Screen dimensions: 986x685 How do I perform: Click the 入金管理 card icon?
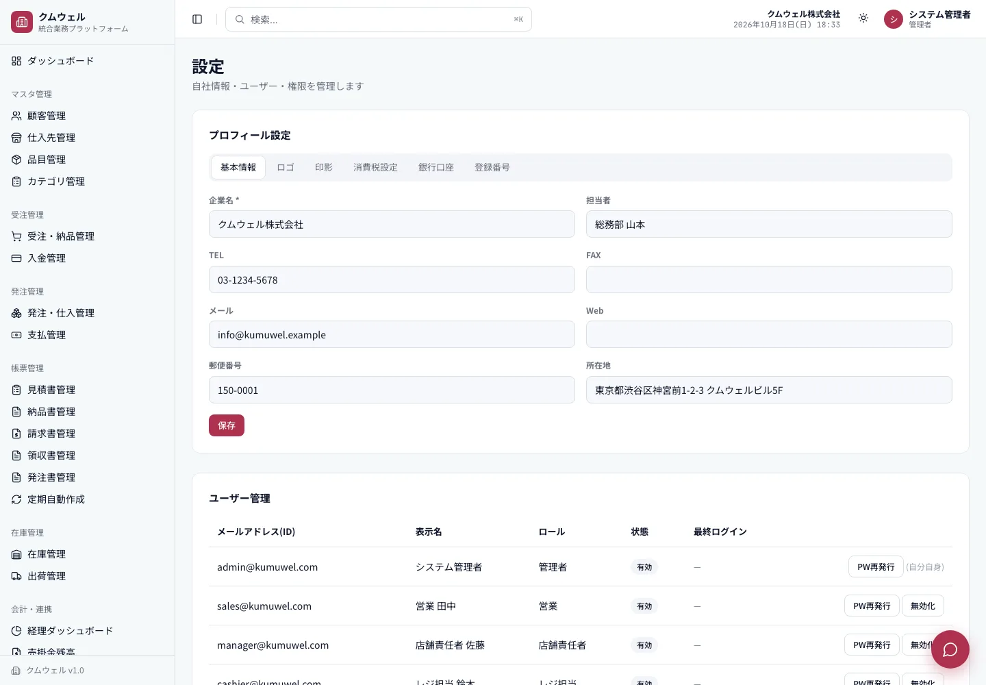coord(16,258)
